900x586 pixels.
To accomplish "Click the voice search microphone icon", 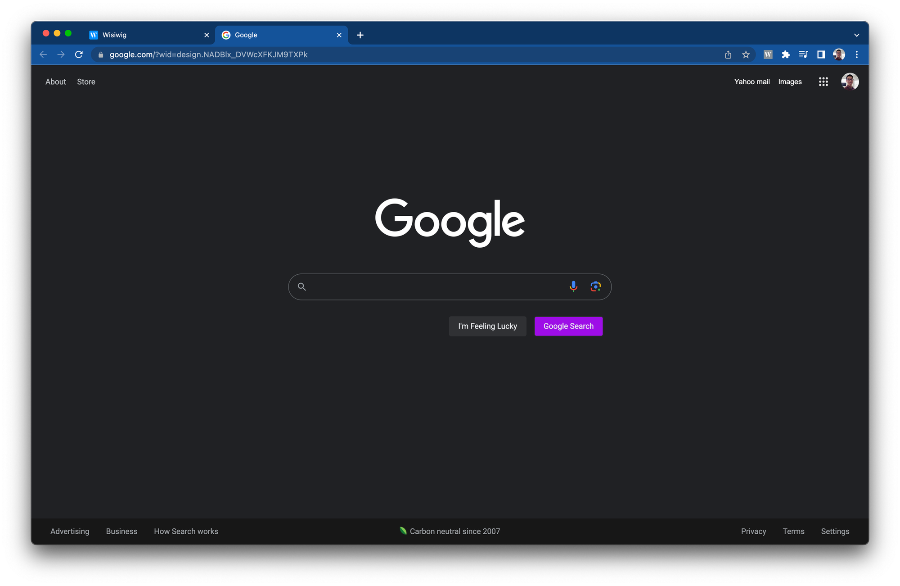I will pyautogui.click(x=573, y=286).
